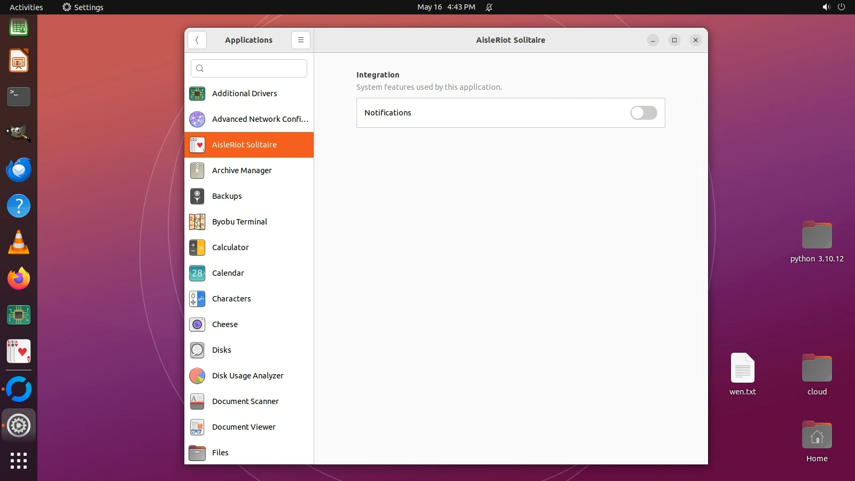Select Disk Usage Analyzer entry

249,376
